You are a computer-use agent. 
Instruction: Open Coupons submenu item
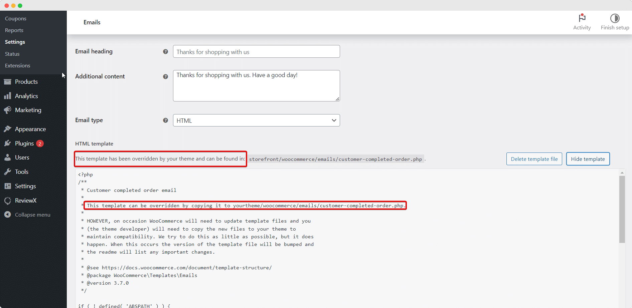point(16,19)
